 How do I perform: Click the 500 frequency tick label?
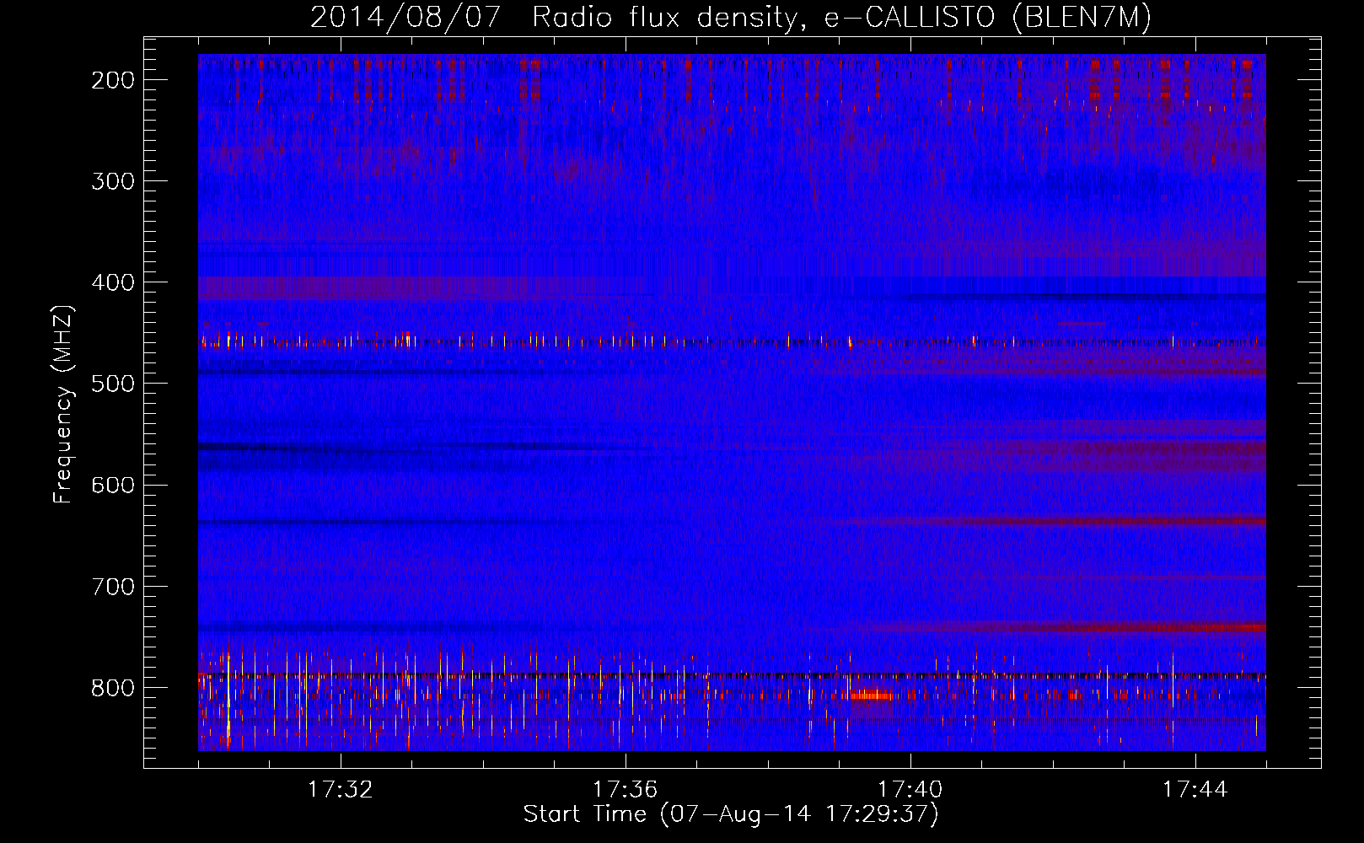point(112,384)
